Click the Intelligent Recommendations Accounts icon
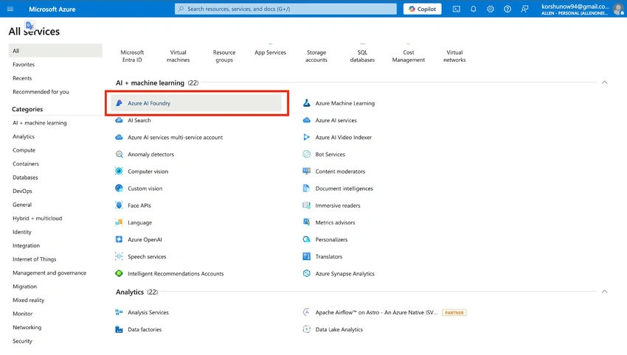The width and height of the screenshot is (627, 355). (119, 273)
